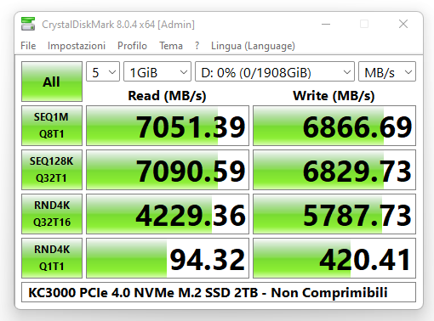Click the Write (MB/s) column header

click(334, 96)
